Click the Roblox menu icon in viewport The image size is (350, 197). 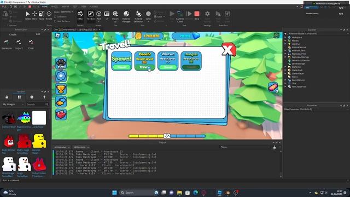click(57, 36)
